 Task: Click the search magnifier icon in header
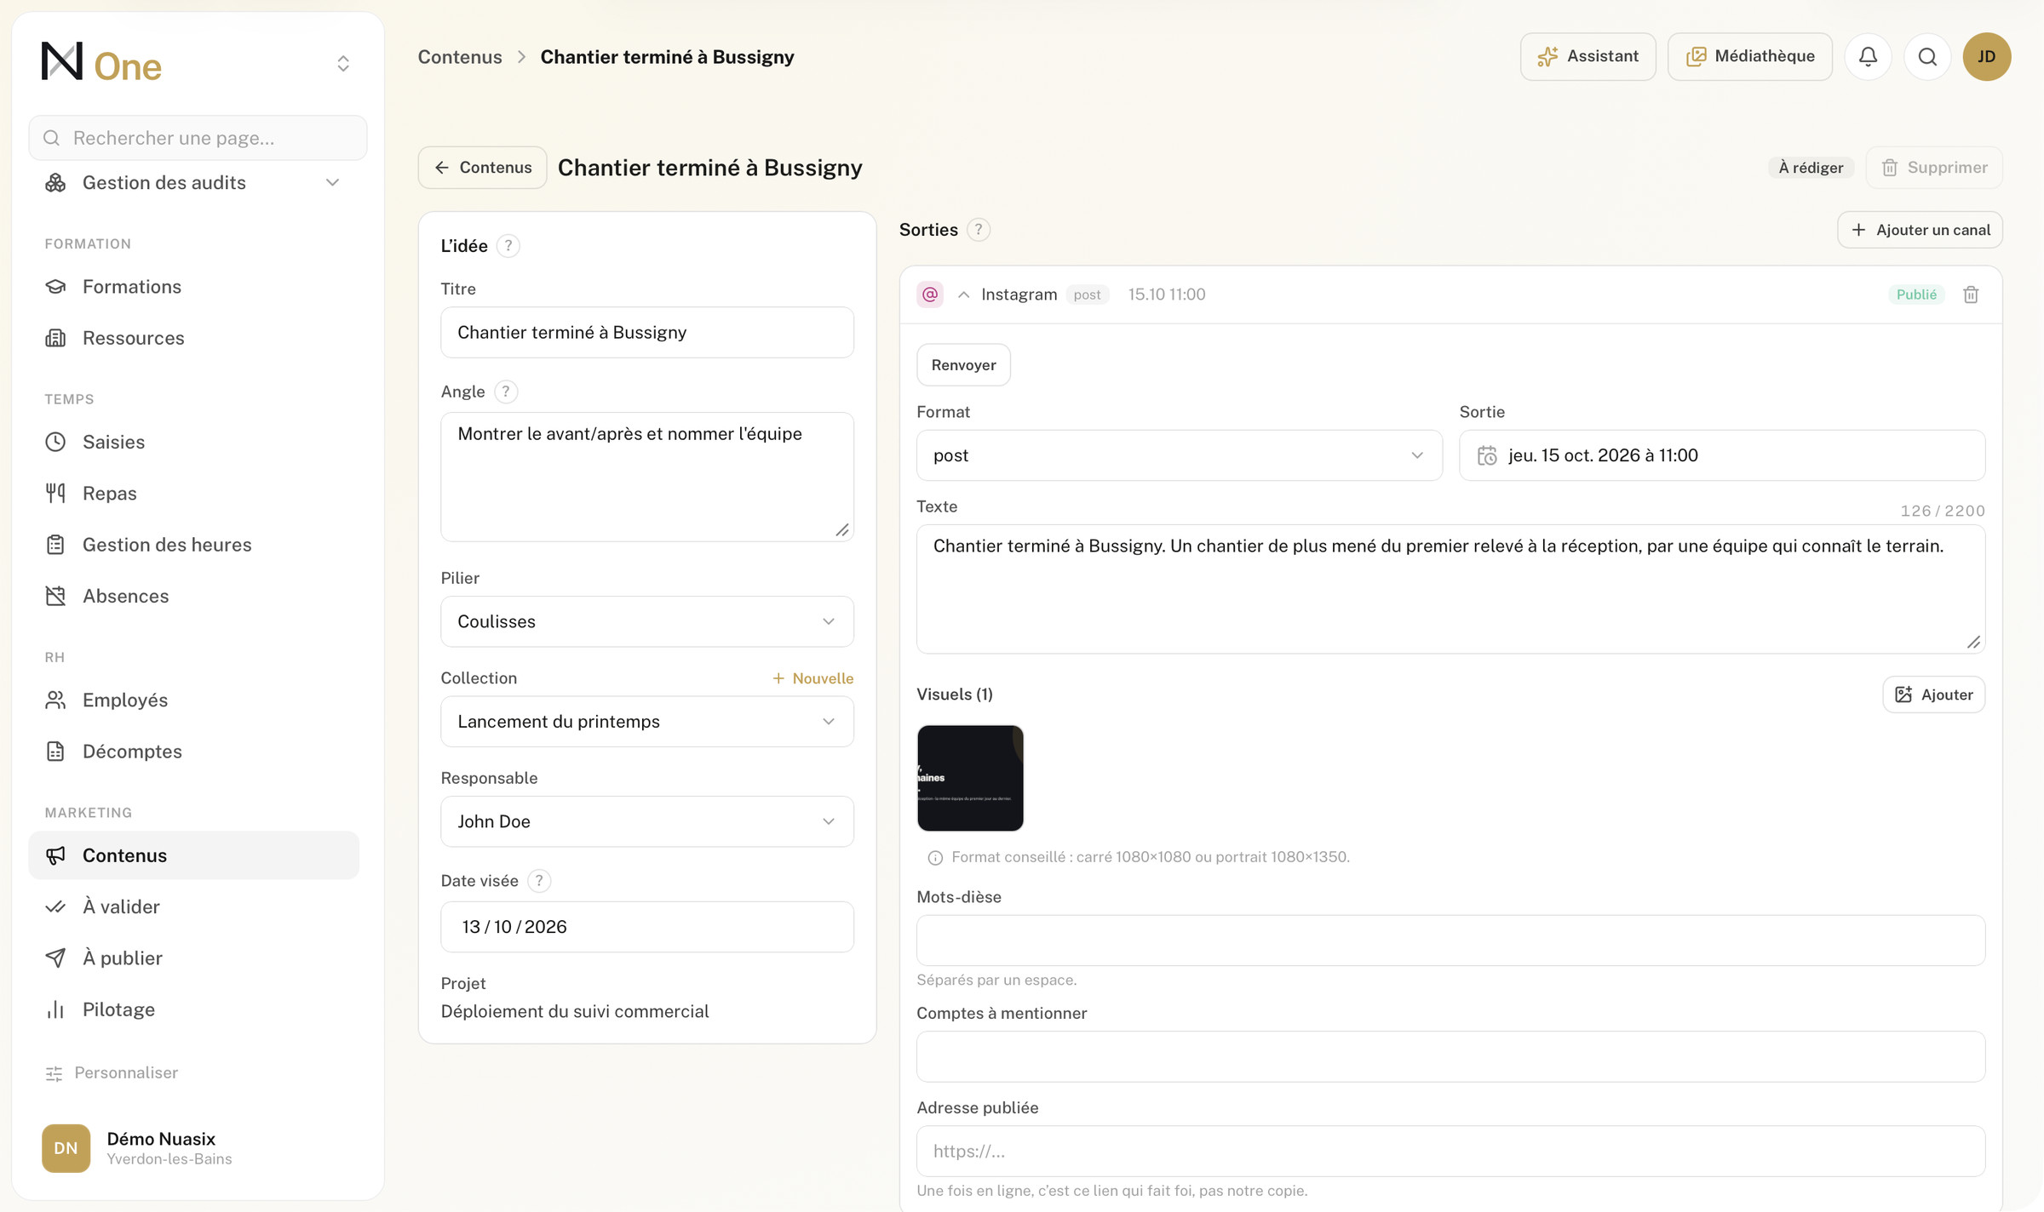point(1927,56)
